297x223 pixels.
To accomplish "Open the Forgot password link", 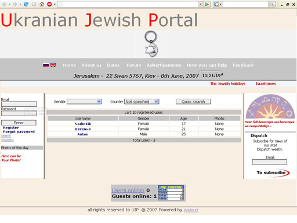I will click(19, 132).
